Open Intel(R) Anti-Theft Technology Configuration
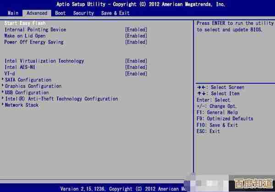Image resolution: width=275 pixels, height=192 pixels. coord(61,99)
